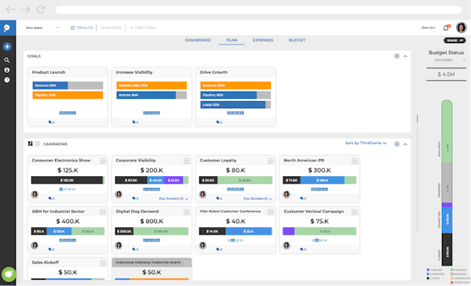
Task: Open the user profile avatar at top right
Action: [x=461, y=27]
